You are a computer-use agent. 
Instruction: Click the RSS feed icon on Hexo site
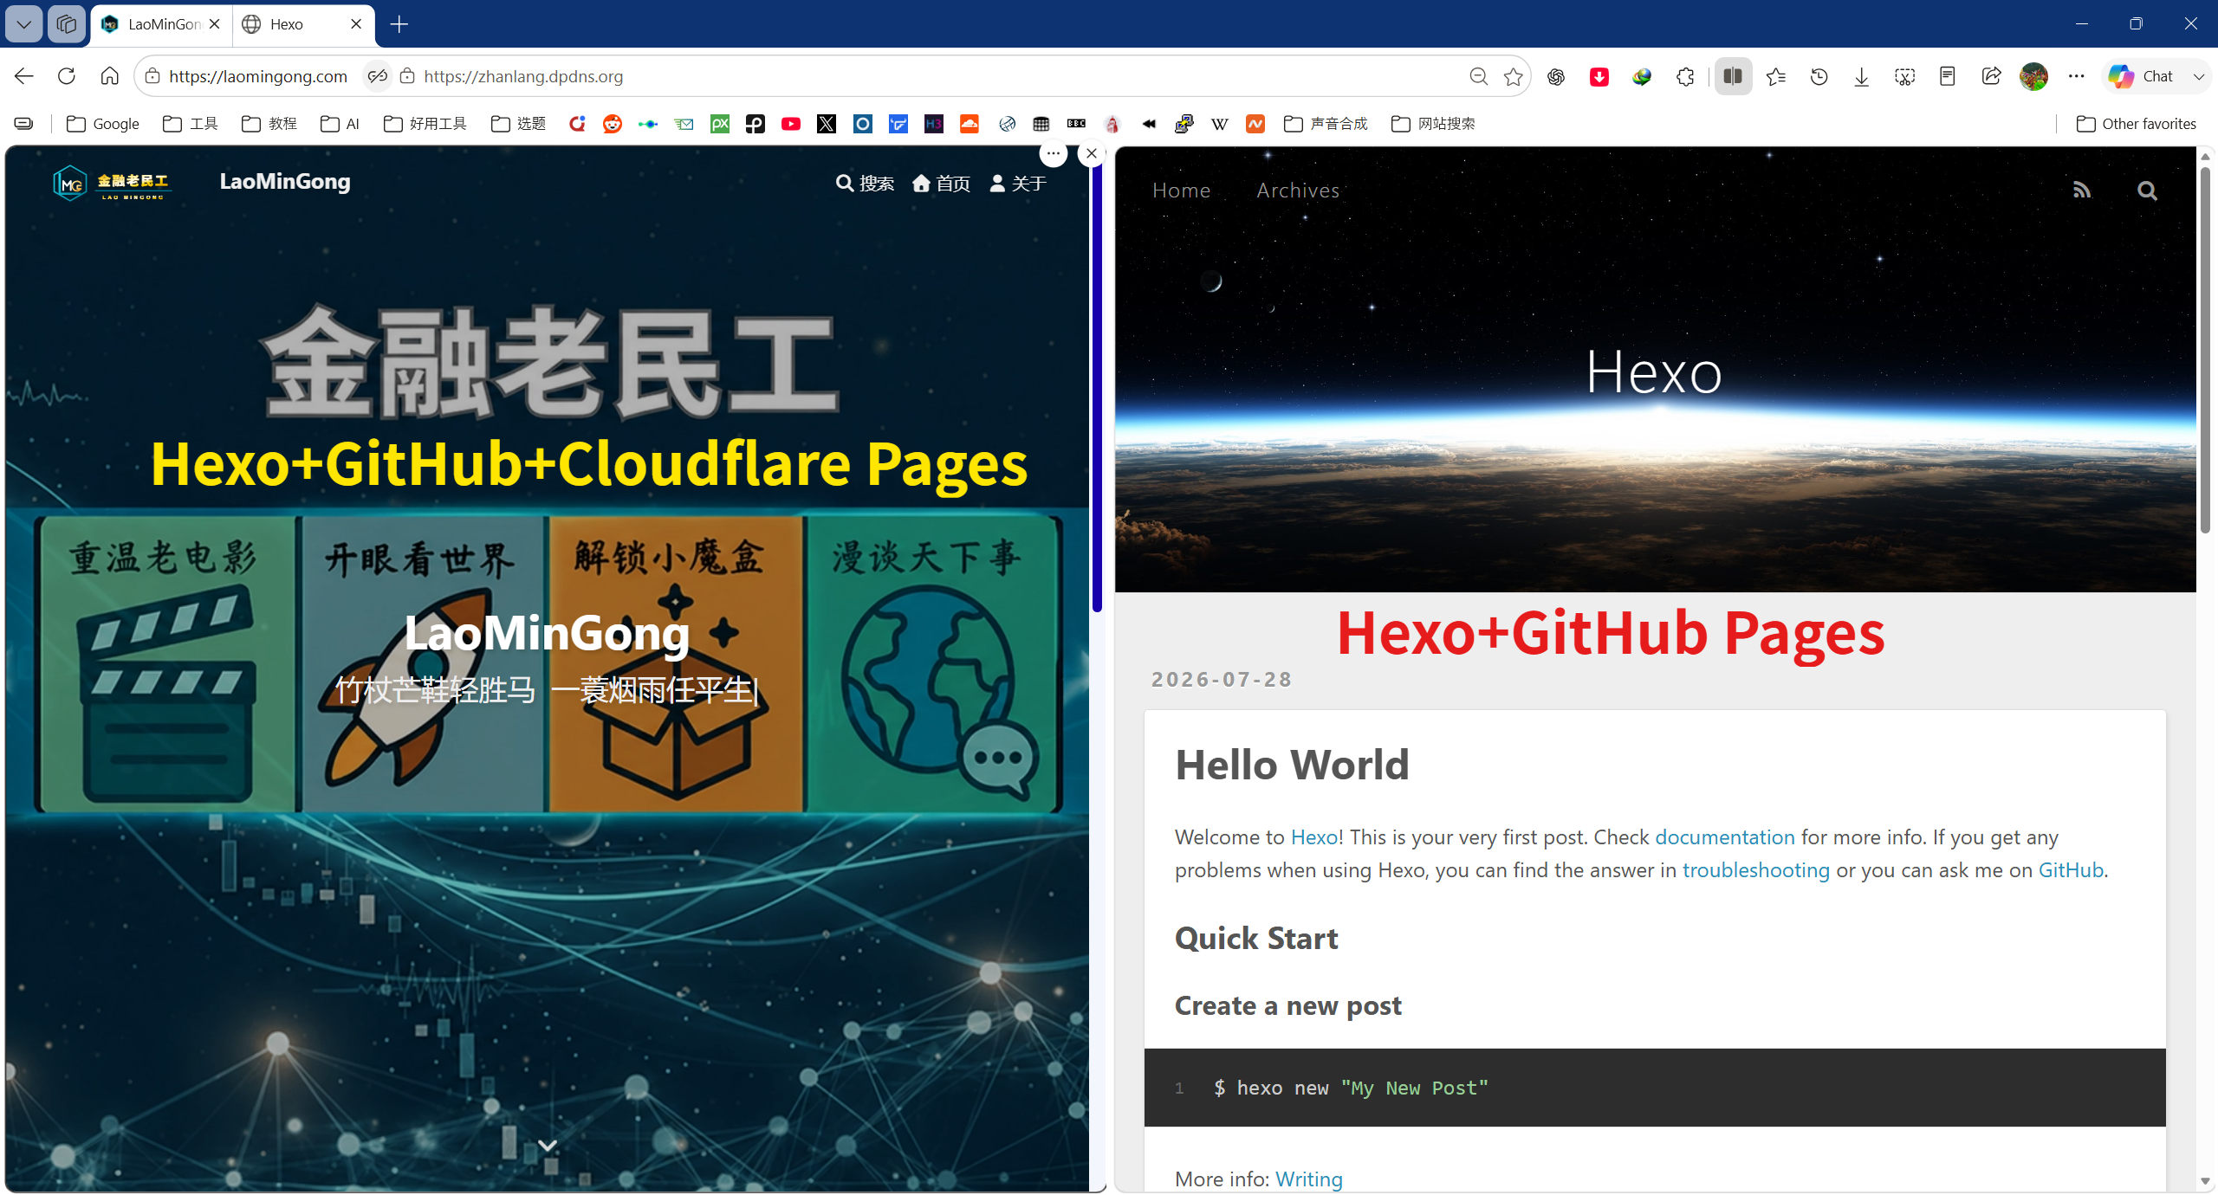tap(2082, 191)
